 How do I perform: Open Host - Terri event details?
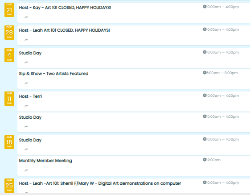click(30, 96)
